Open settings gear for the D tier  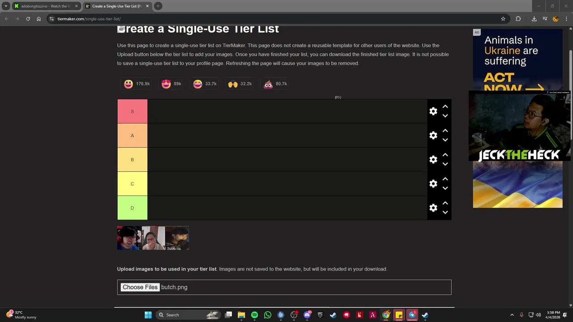point(433,208)
